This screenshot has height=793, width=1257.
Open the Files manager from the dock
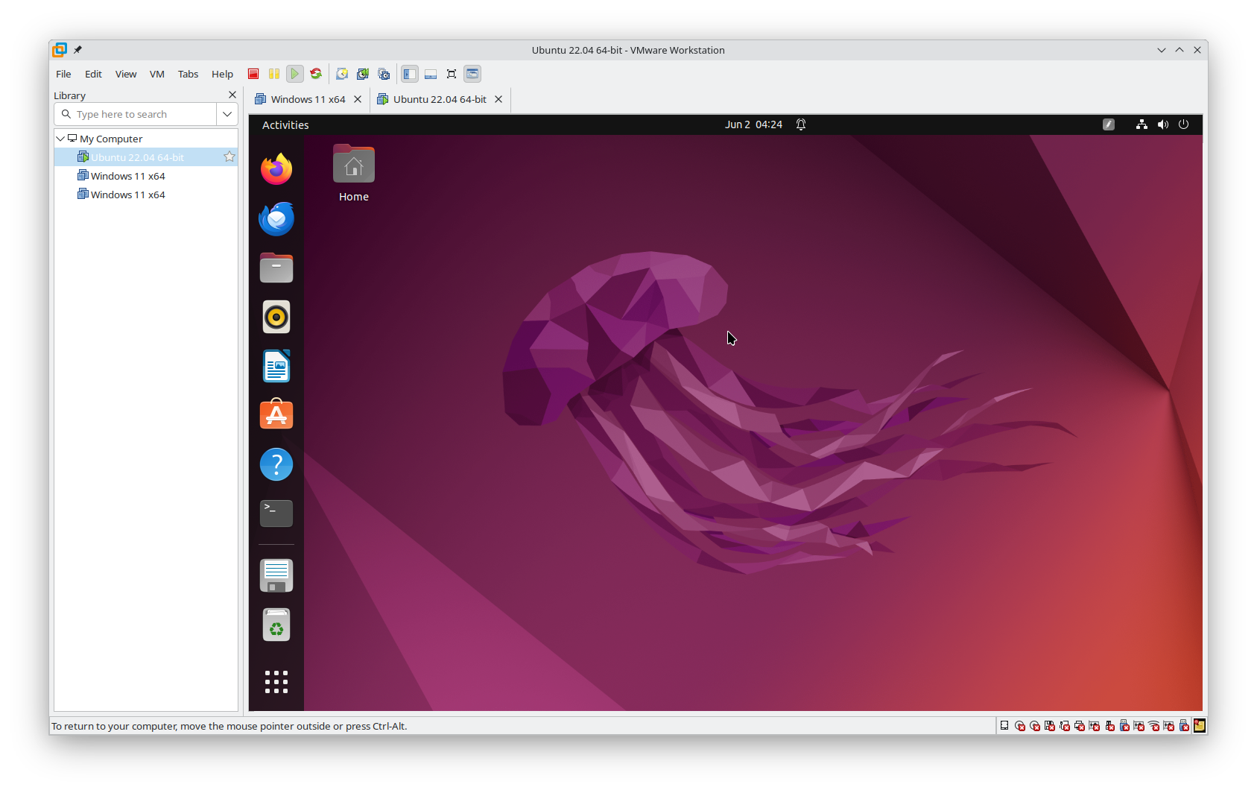276,268
